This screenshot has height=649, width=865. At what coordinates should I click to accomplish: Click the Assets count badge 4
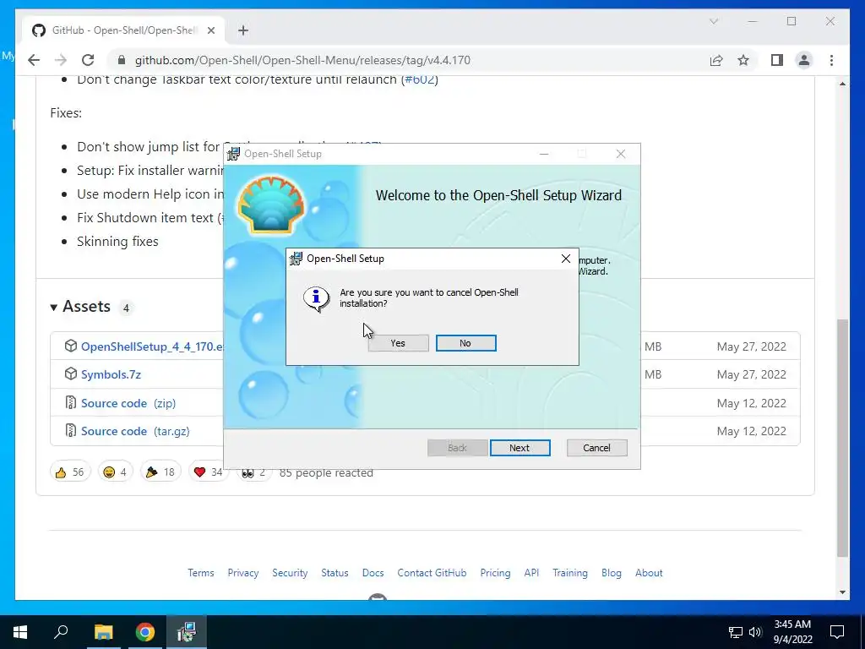point(126,308)
